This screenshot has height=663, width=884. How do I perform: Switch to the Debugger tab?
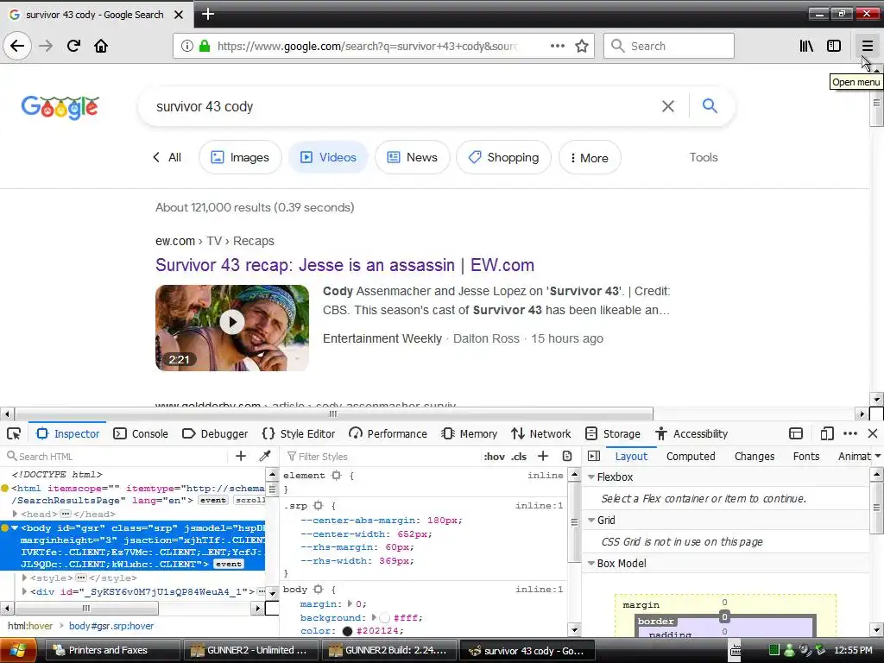pos(215,433)
